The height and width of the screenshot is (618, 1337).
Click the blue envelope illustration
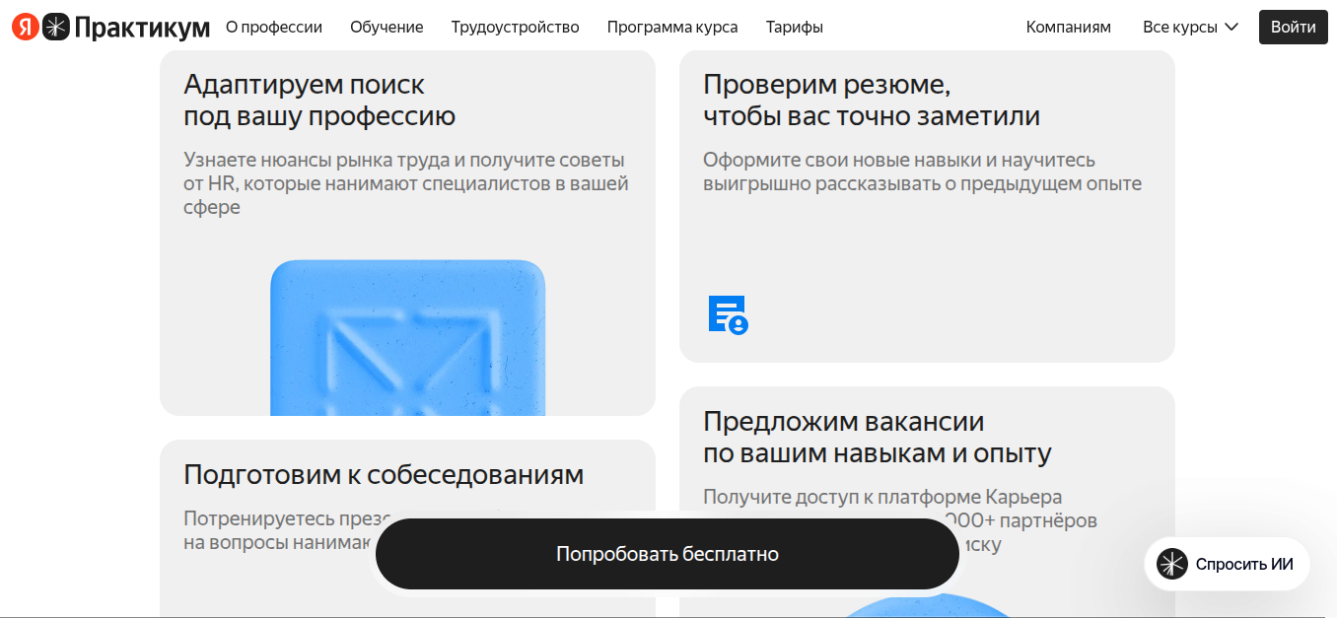[x=408, y=337]
